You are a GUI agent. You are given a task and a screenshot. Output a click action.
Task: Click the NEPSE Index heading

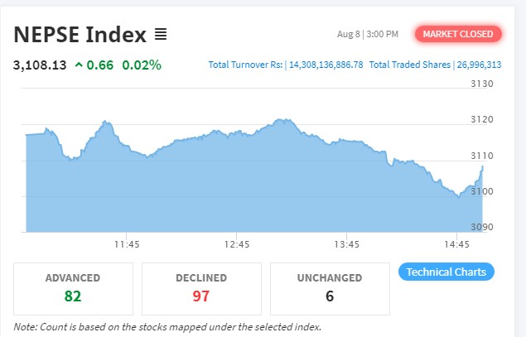tap(80, 35)
